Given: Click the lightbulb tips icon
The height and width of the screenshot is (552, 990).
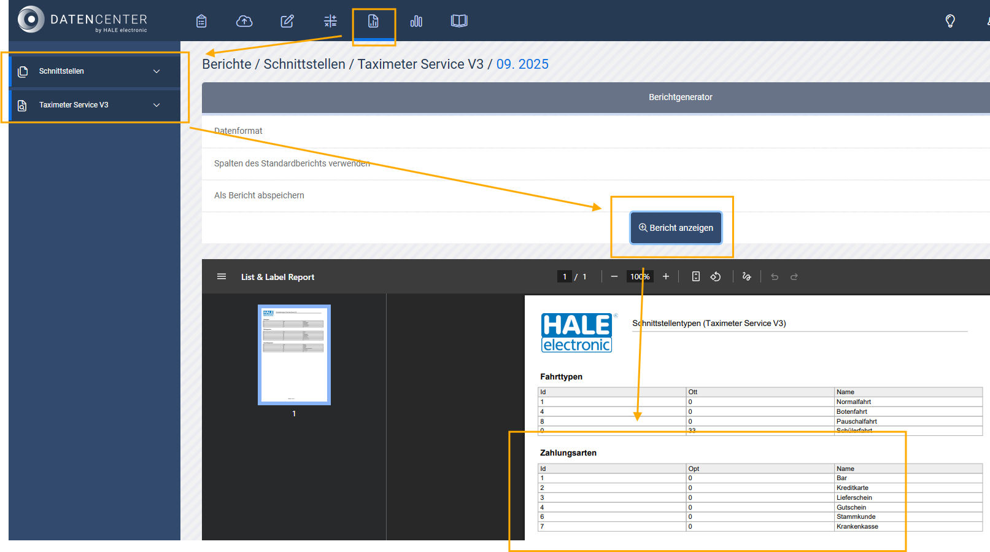Looking at the screenshot, I should (950, 21).
